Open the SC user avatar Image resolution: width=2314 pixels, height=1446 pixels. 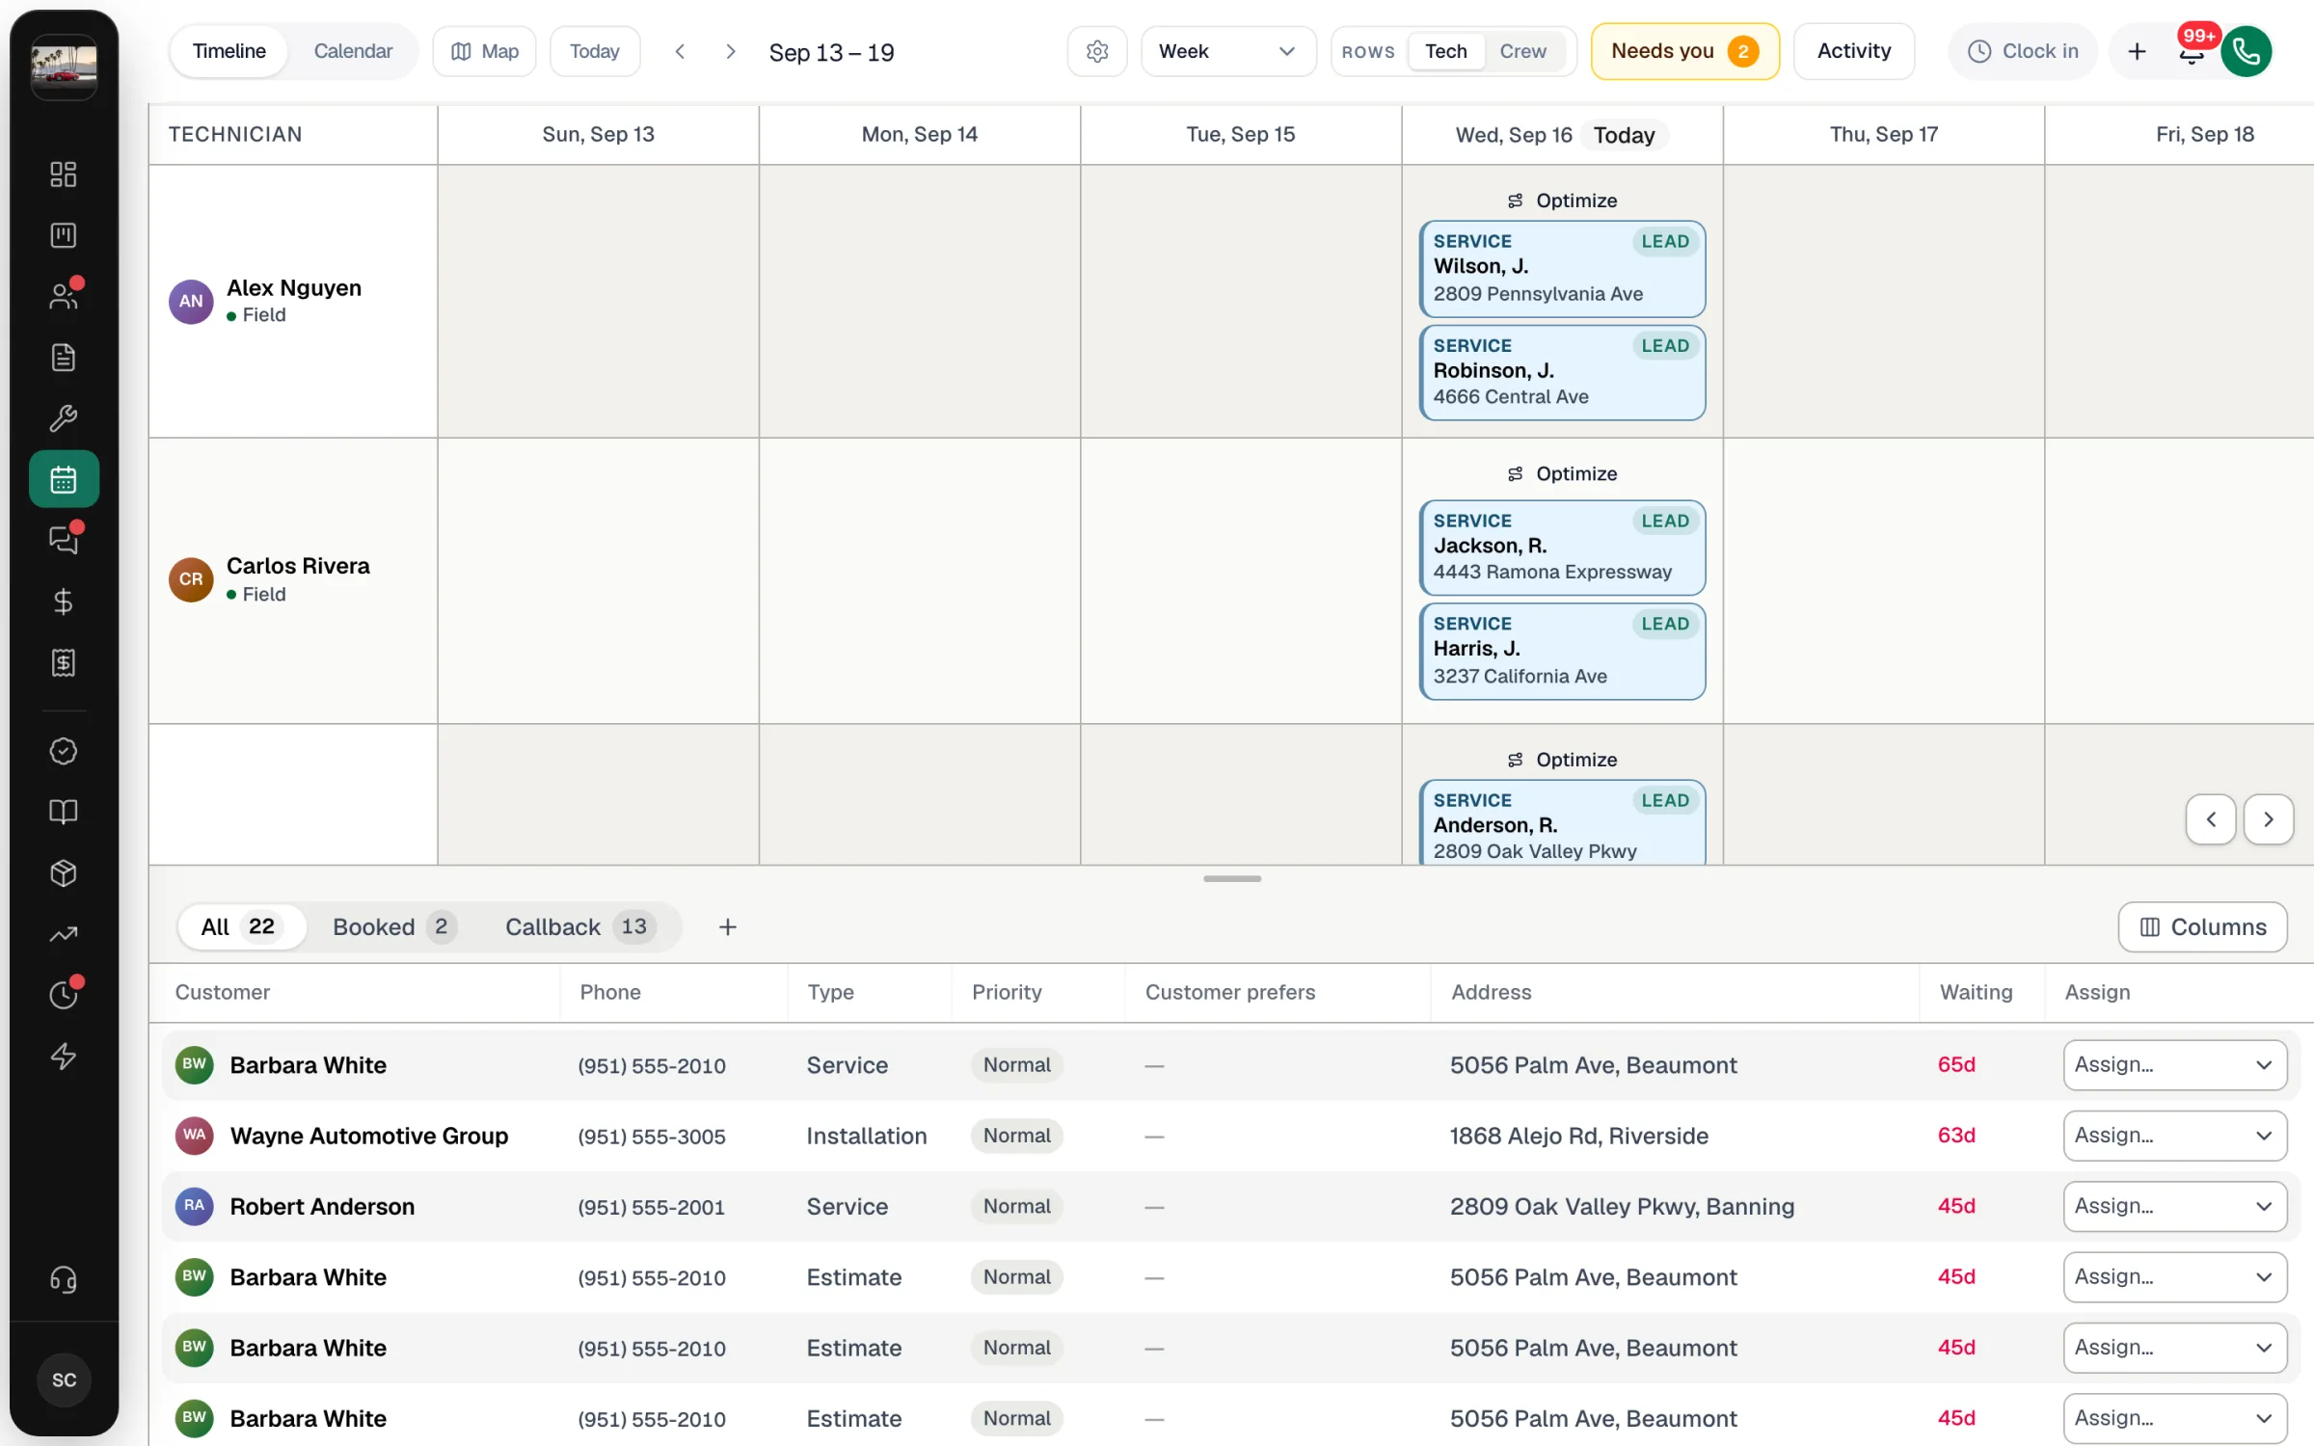pos(64,1380)
